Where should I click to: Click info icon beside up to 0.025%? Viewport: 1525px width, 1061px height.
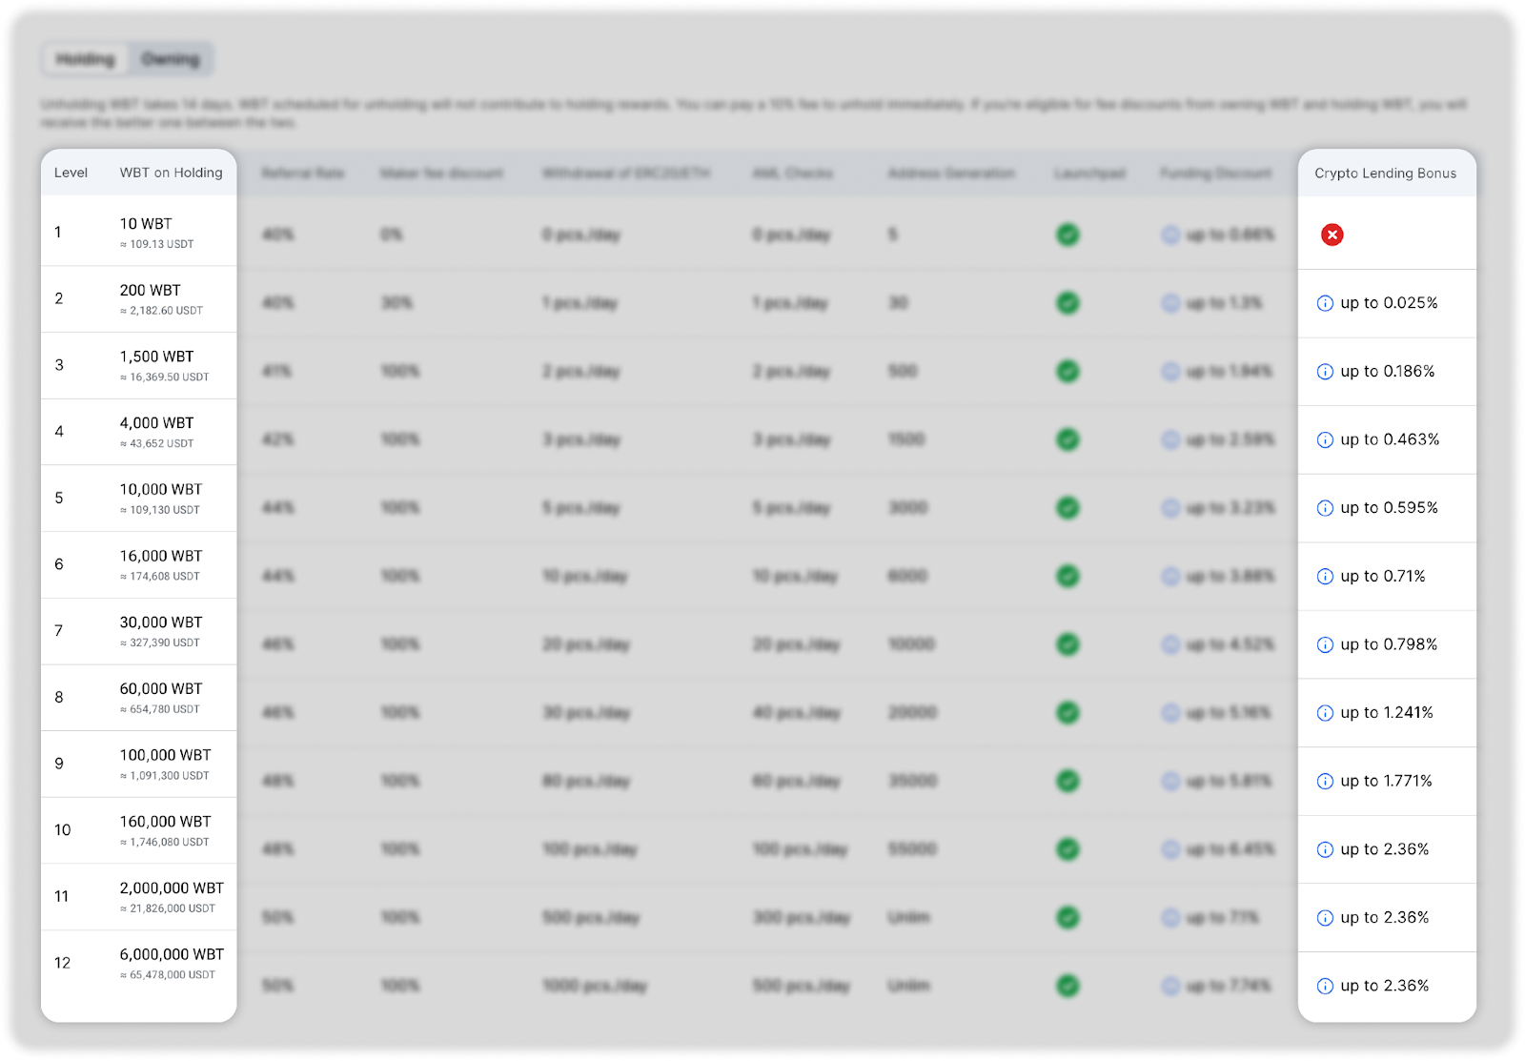pyautogui.click(x=1324, y=303)
